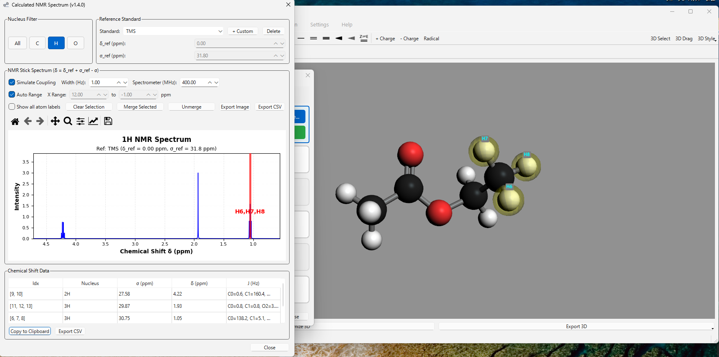Click Export CSV beside Export Image

(270, 107)
